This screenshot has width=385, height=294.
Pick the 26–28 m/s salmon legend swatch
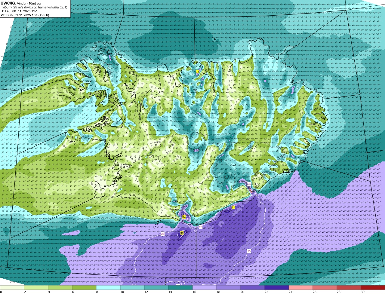pyautogui.click(x=325, y=288)
